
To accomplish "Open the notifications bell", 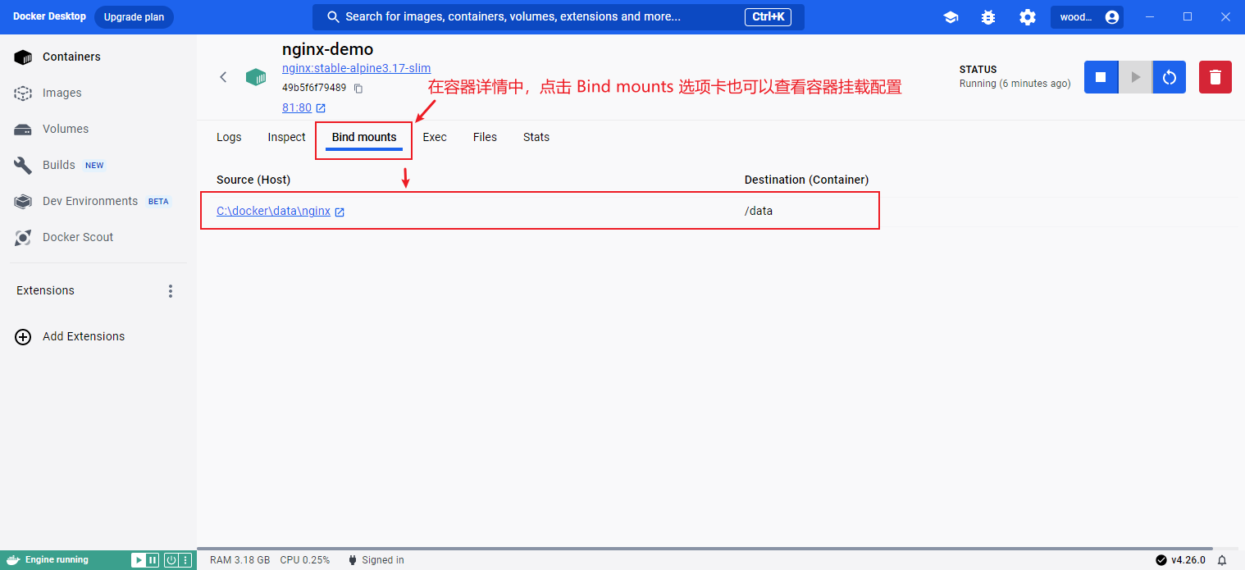I will (x=1222, y=560).
